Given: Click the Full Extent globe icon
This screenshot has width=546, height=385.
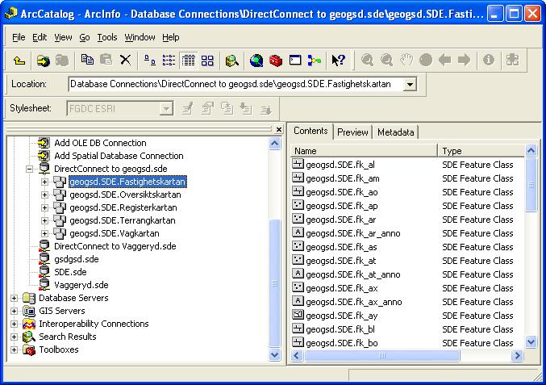Looking at the screenshot, I should click(x=426, y=61).
